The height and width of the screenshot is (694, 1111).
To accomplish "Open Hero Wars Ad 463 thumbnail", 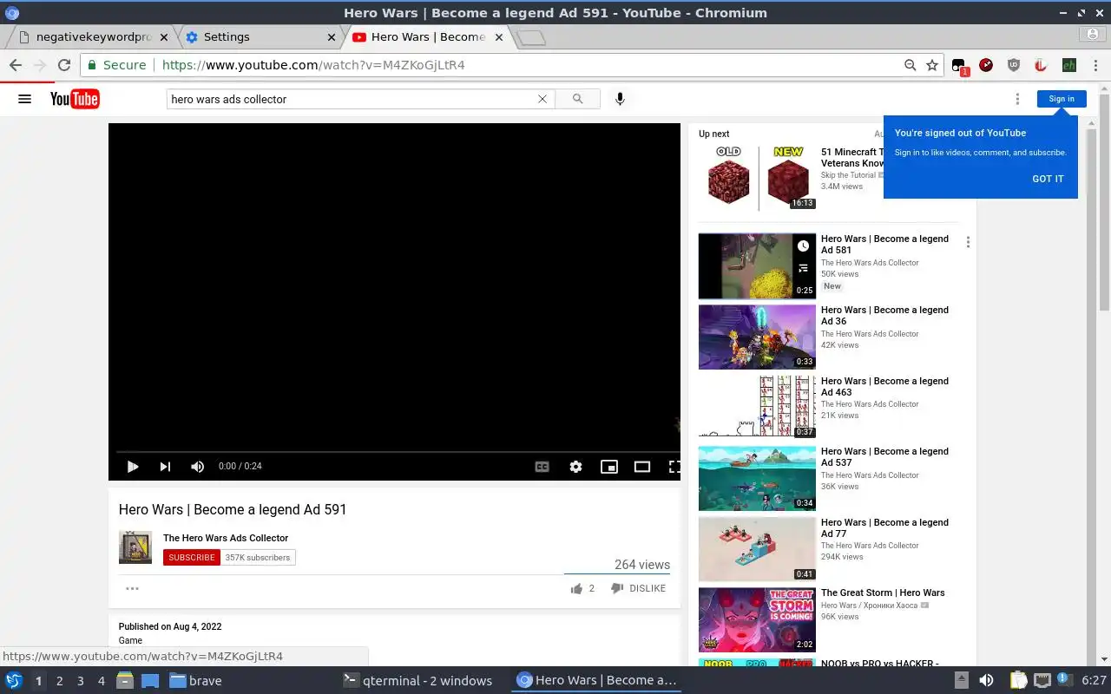I will [x=757, y=408].
